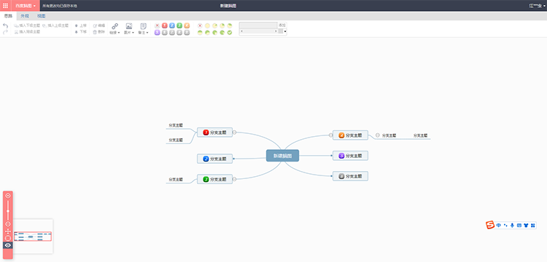Viewport: 547px width, 262px height.
Task: Toggle the navigator eye icon
Action: tap(8, 245)
